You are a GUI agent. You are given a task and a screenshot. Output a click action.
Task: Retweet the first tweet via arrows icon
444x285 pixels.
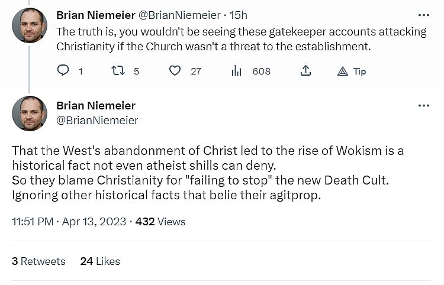coord(118,71)
